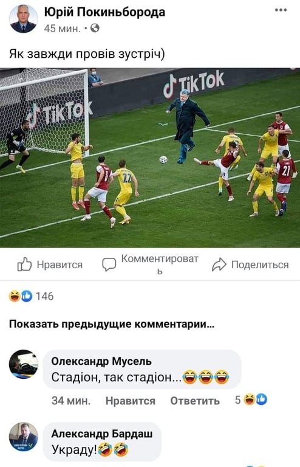
Task: Open Олександр Мусель's avatar
Action: click(x=24, y=364)
